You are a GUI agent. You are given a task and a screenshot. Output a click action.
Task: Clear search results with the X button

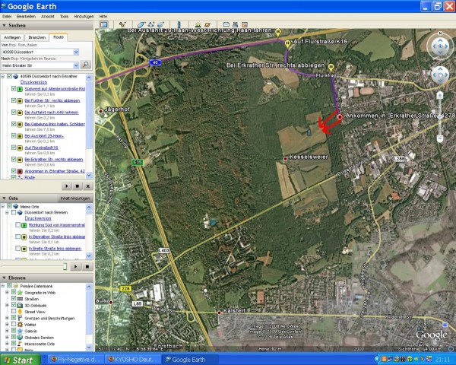click(87, 185)
